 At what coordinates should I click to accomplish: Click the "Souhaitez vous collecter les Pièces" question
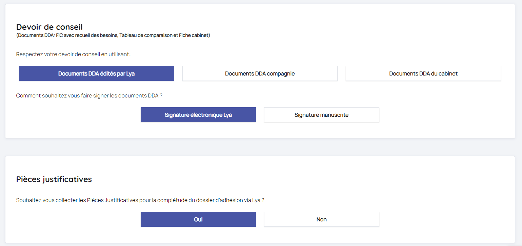click(x=140, y=200)
